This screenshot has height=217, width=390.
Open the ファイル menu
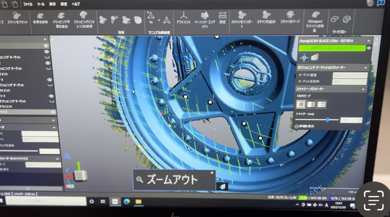pos(28,4)
